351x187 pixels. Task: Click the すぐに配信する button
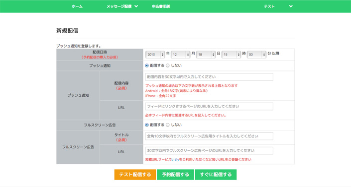coord(216,175)
